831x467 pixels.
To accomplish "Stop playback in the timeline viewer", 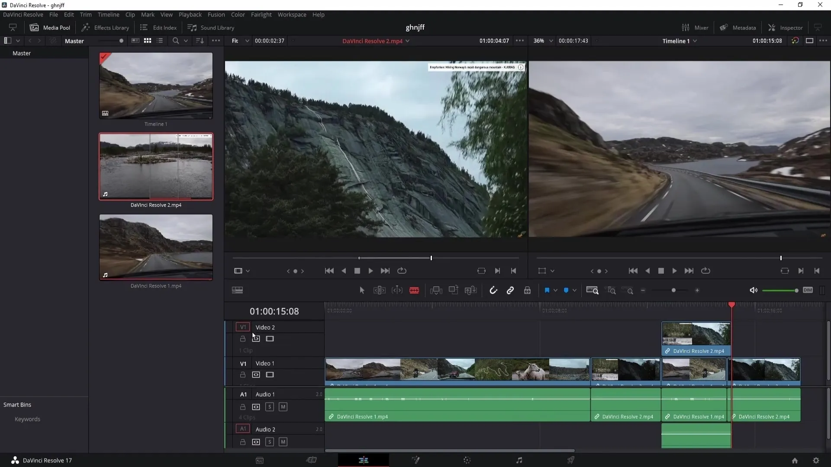I will [661, 271].
